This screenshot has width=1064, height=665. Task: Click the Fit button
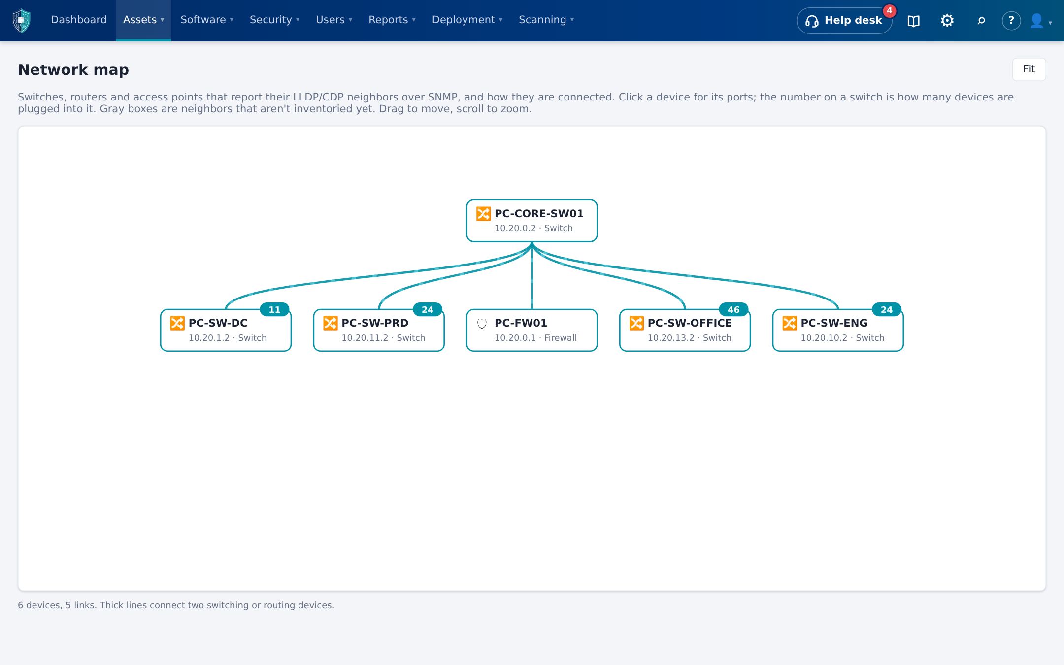click(1029, 69)
